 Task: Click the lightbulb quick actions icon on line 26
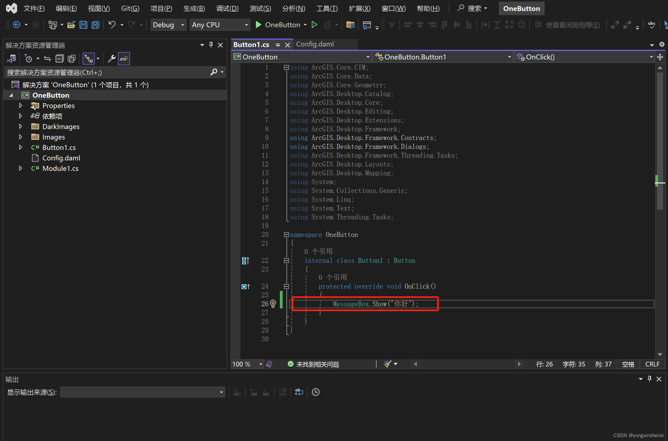coord(273,304)
